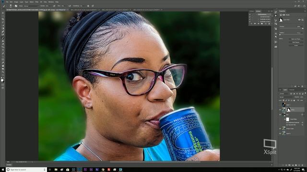Open the Paragraph panel icon
The image size is (307, 172).
[x=276, y=37]
